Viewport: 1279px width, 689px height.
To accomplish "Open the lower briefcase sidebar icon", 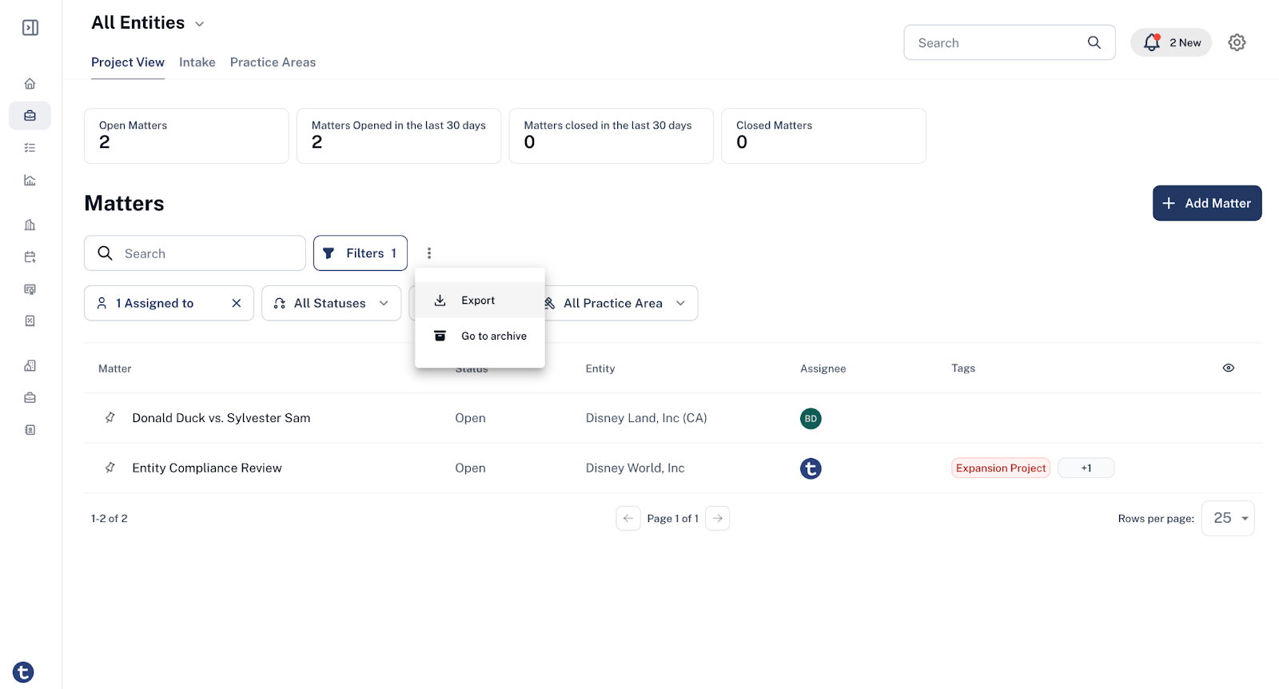I will click(x=30, y=397).
